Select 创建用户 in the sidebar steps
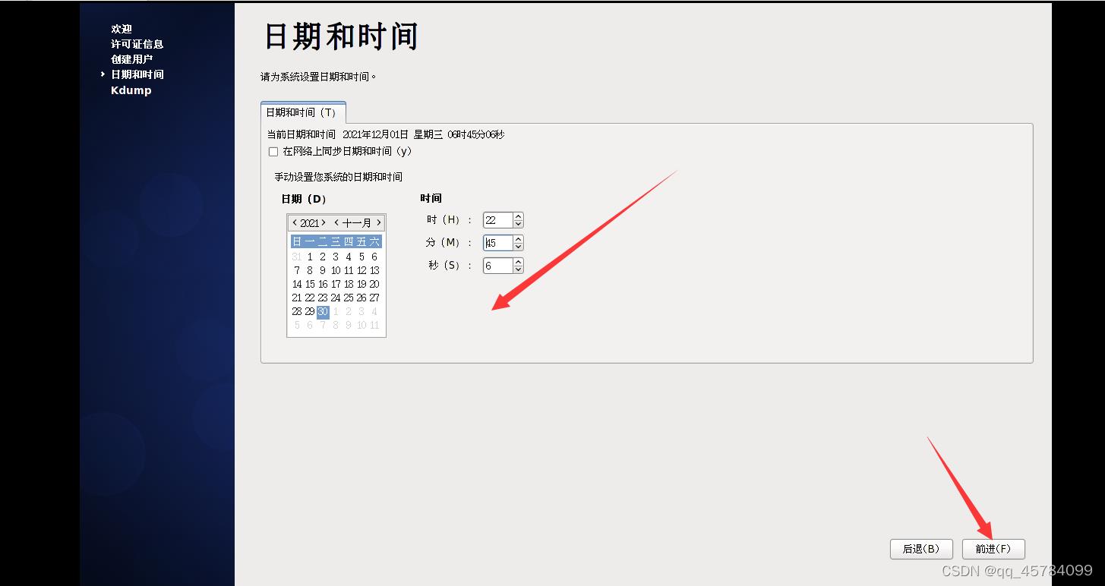Image resolution: width=1105 pixels, height=586 pixels. (x=132, y=59)
